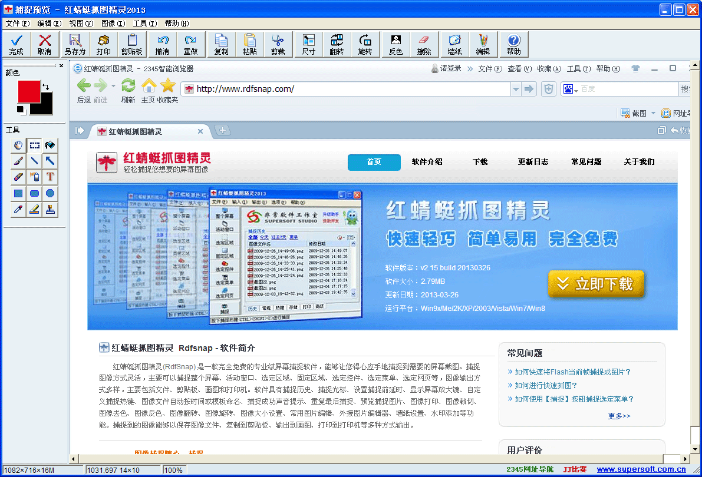Click the 剪裁 crop toolbar icon
This screenshot has width=702, height=477.
coord(278,44)
